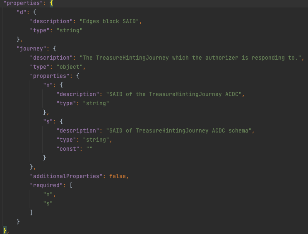The height and width of the screenshot is (234, 308).
Task: Click the "s" key opening its object definition
Action: click(48, 122)
